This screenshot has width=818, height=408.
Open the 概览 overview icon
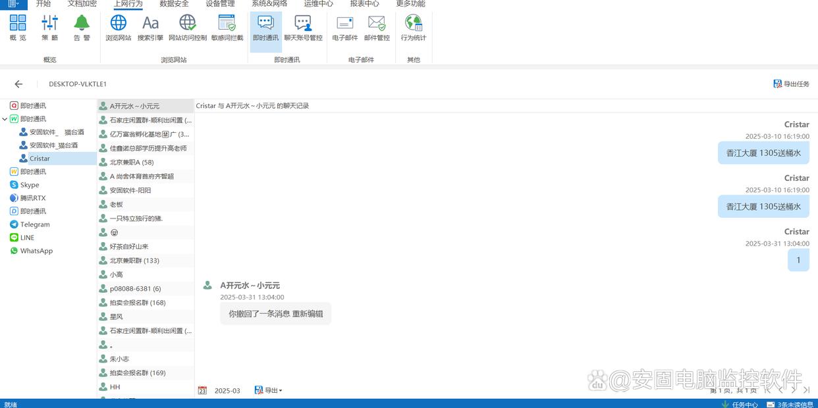tap(18, 28)
